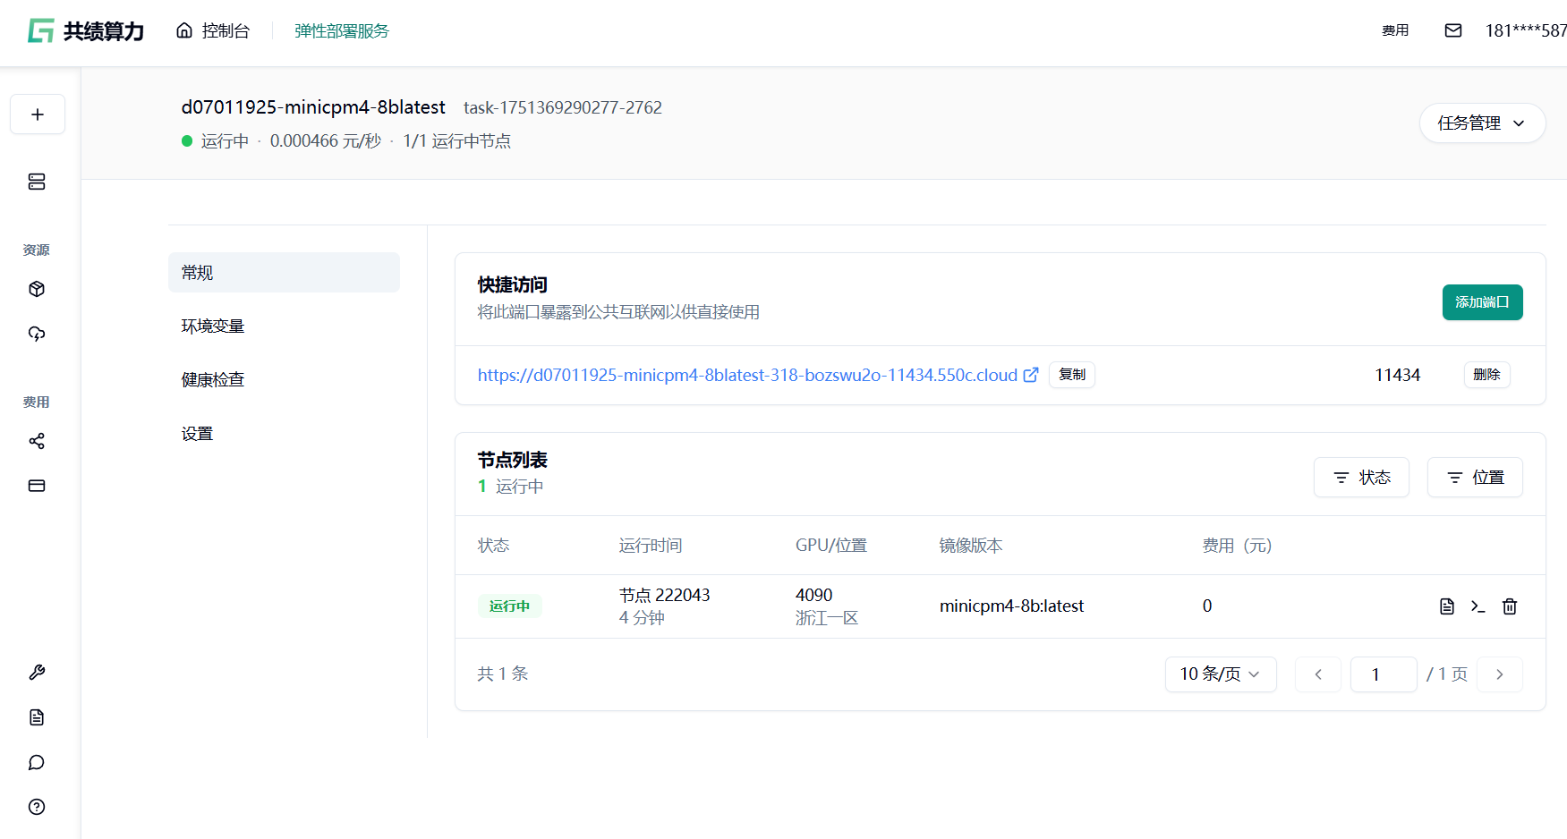Click the wrench tool icon in sidebar
1567x839 pixels.
(x=37, y=673)
